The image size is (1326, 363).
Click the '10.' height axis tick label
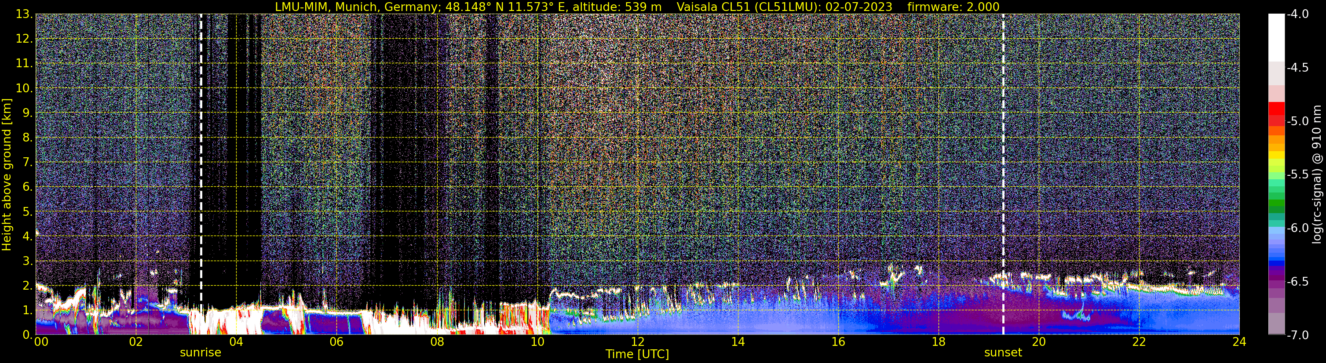click(25, 88)
